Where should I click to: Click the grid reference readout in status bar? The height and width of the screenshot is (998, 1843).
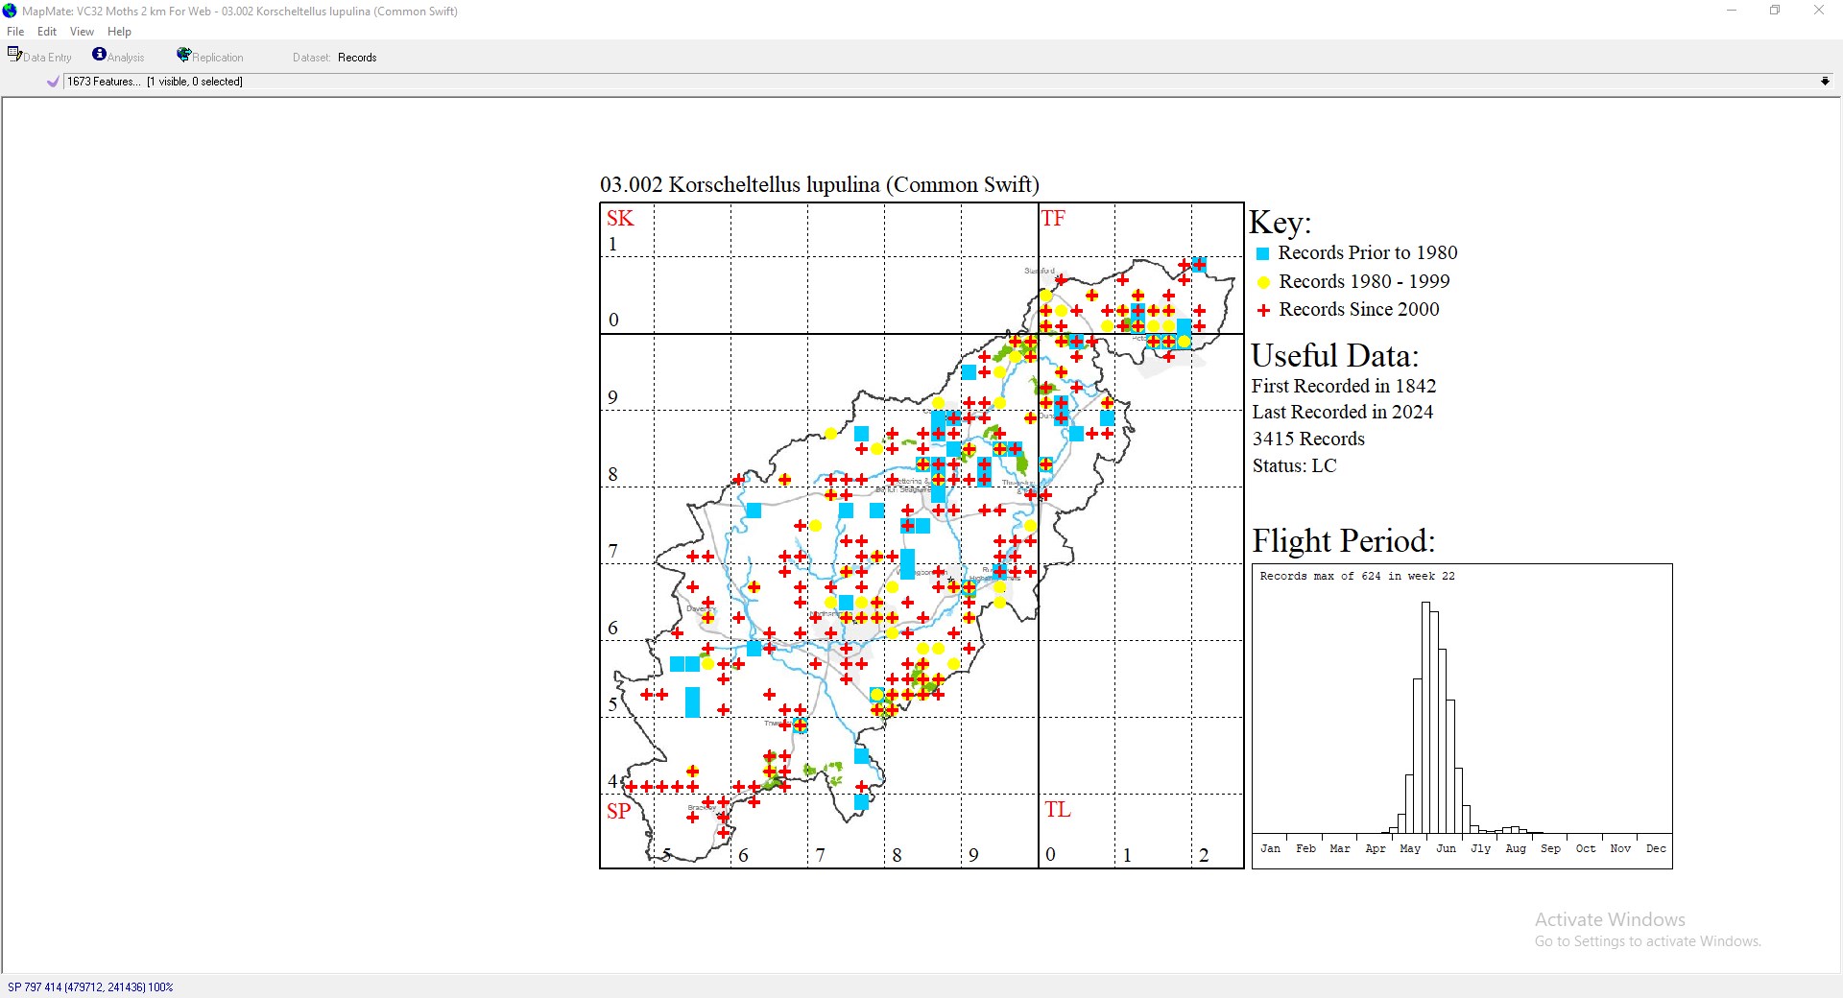pyautogui.click(x=90, y=986)
